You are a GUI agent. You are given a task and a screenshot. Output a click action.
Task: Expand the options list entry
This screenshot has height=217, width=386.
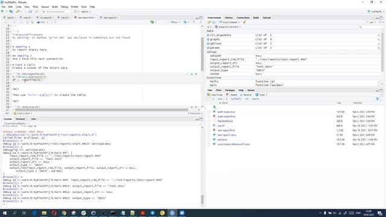coord(208,43)
